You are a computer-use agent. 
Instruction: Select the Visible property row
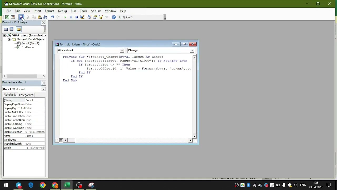point(24,148)
